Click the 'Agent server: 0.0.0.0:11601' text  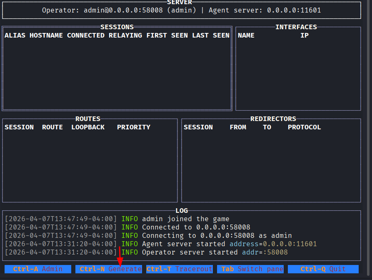[x=265, y=10]
